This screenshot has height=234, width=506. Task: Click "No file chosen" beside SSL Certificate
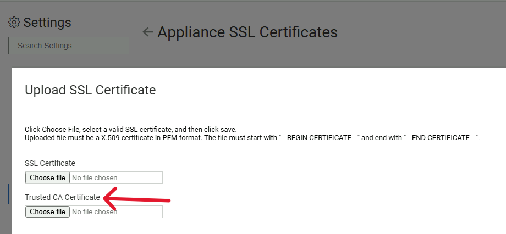pyautogui.click(x=95, y=178)
